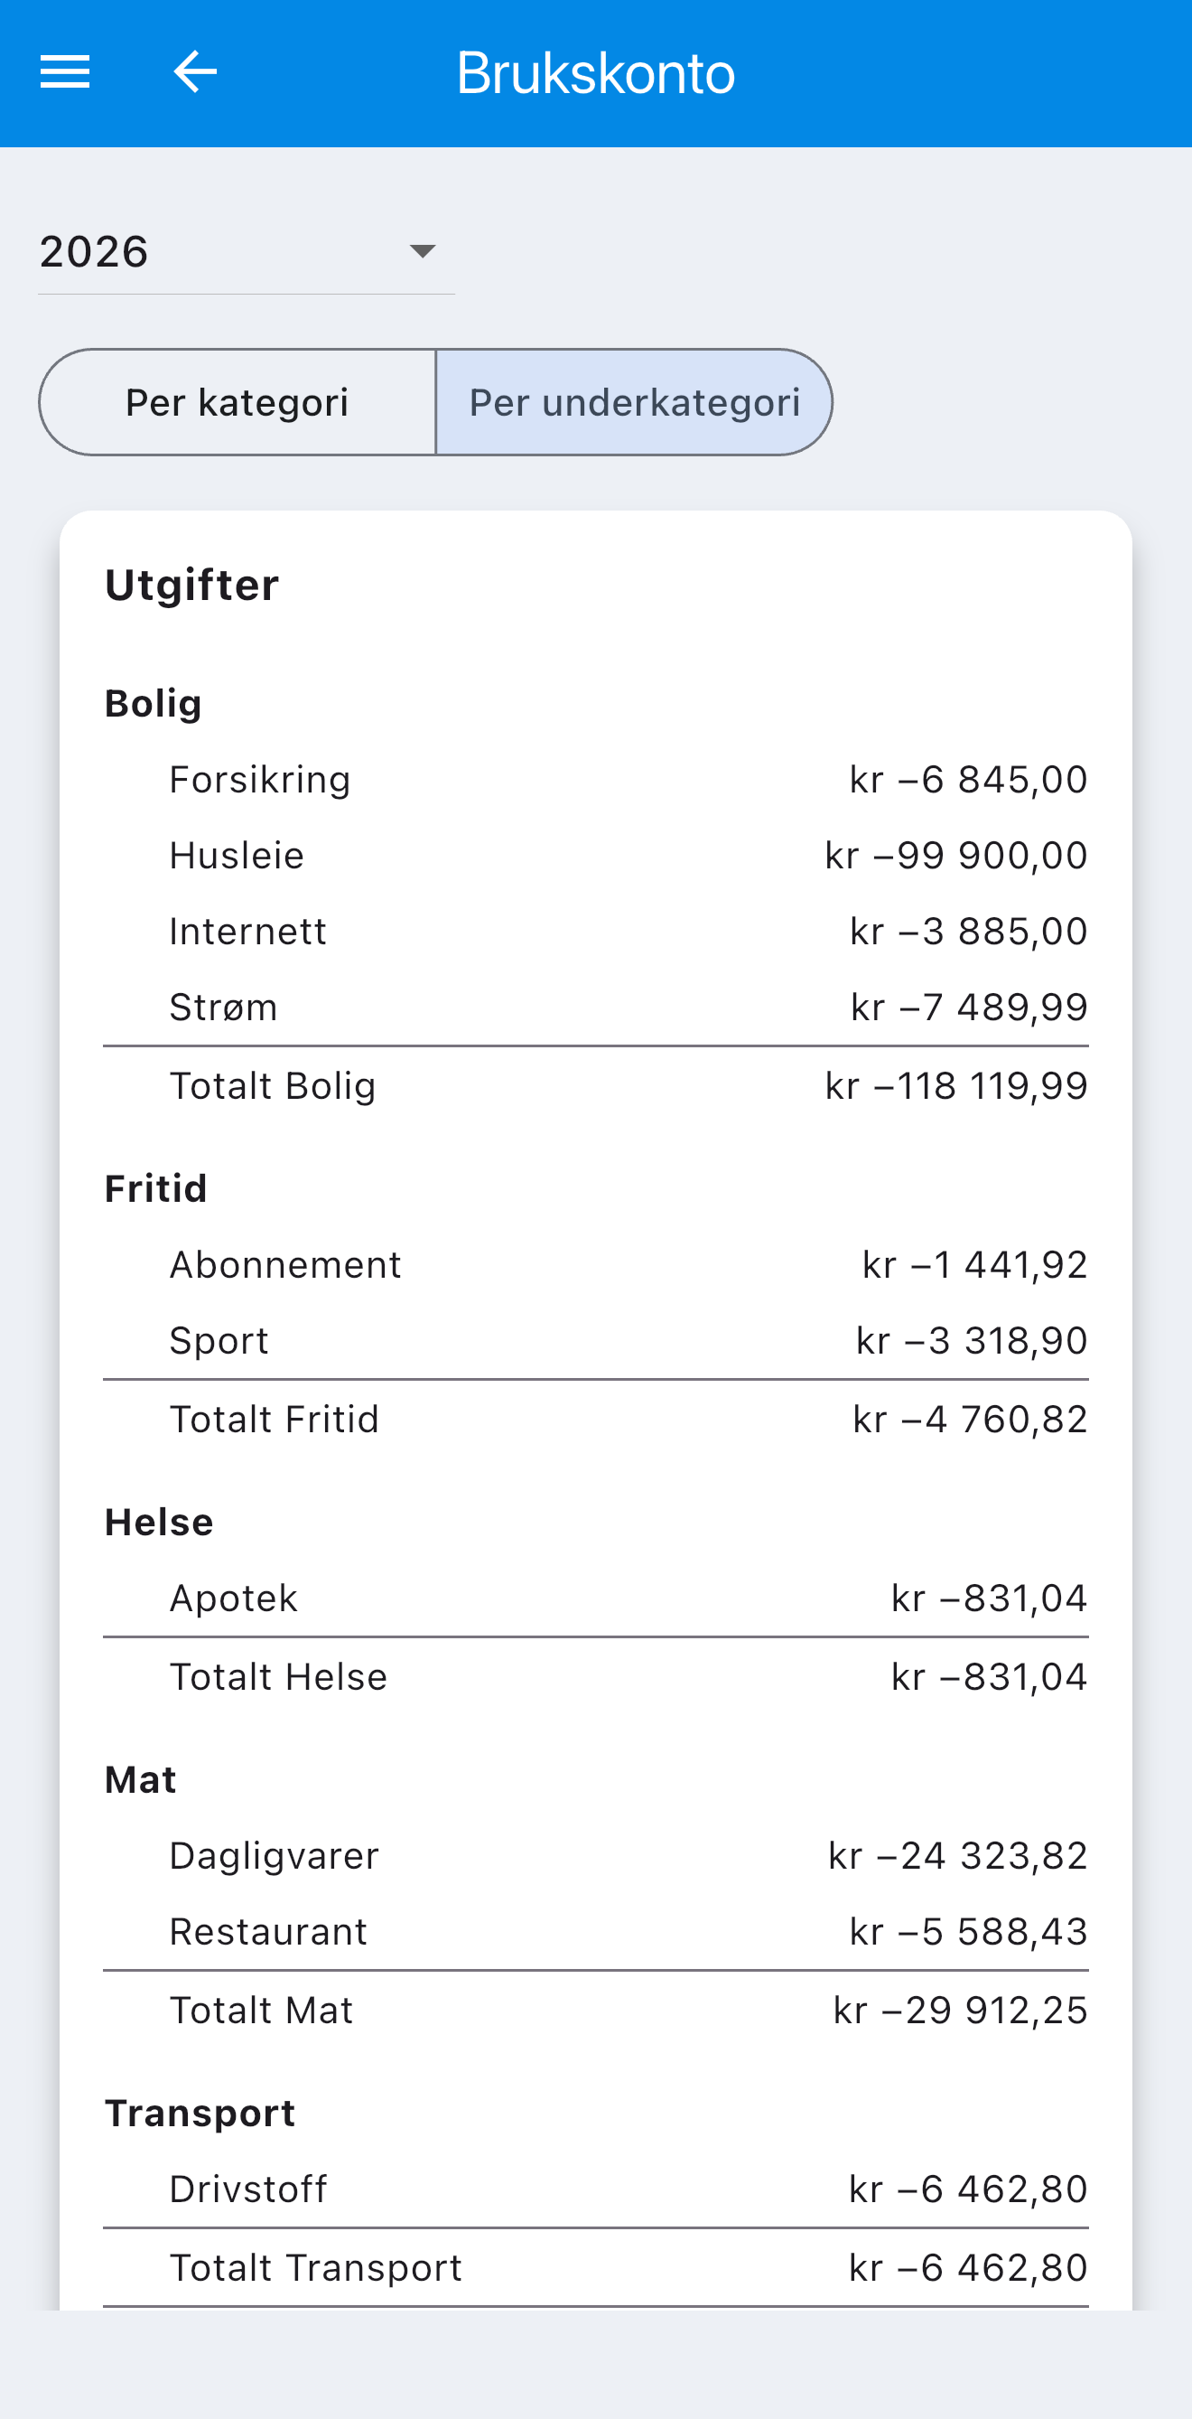Click the Sport expense row
This screenshot has width=1192, height=2419.
(x=596, y=1341)
